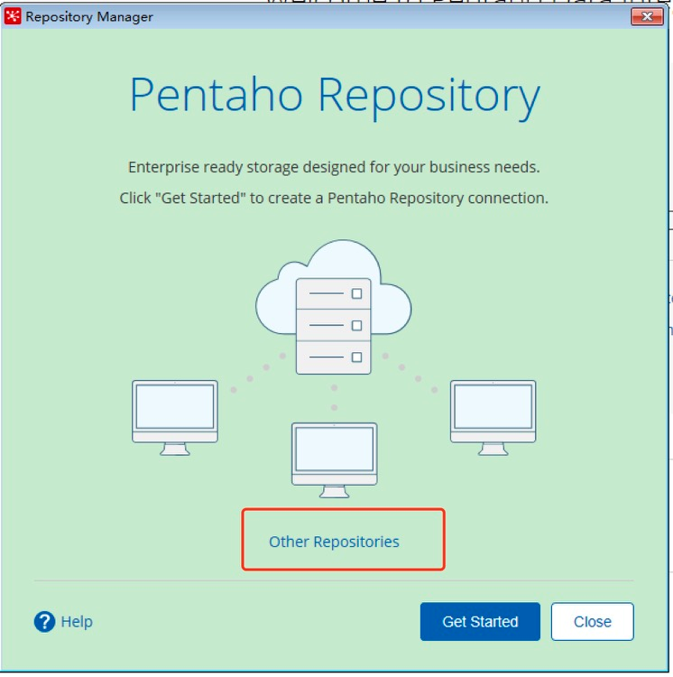Close the Repository Manager window

click(x=647, y=17)
